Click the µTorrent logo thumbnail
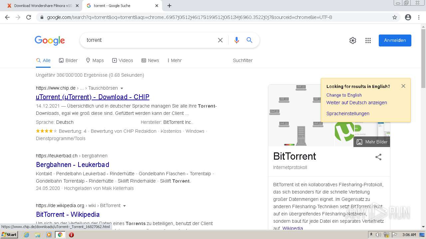 (x=344, y=131)
